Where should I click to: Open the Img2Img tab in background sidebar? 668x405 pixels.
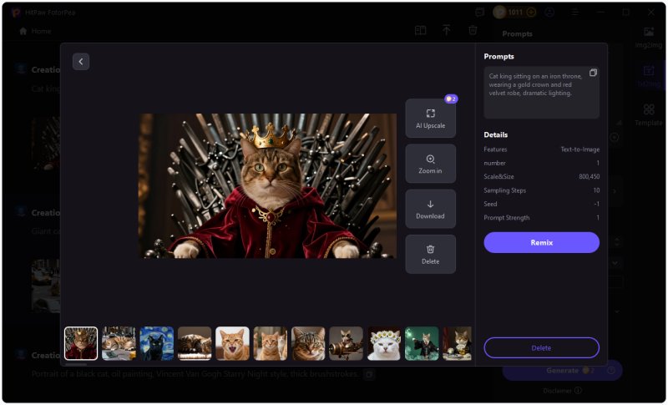649,37
